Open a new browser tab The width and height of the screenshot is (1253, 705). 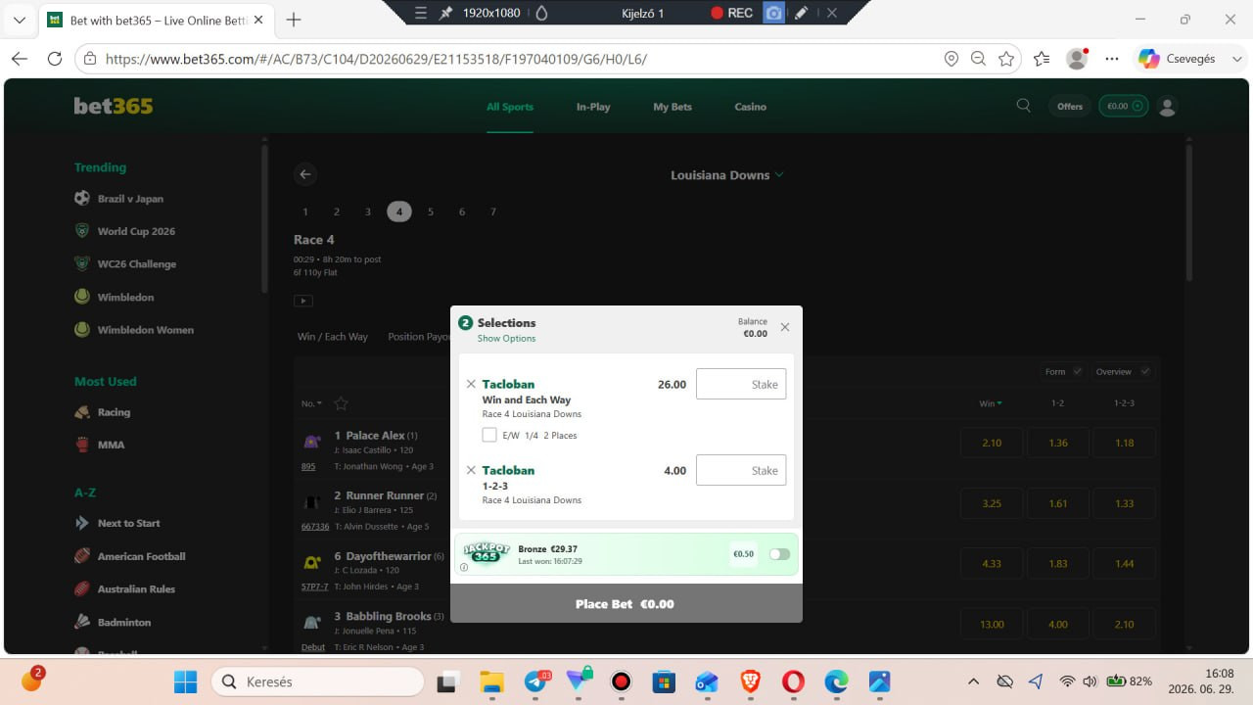(294, 20)
